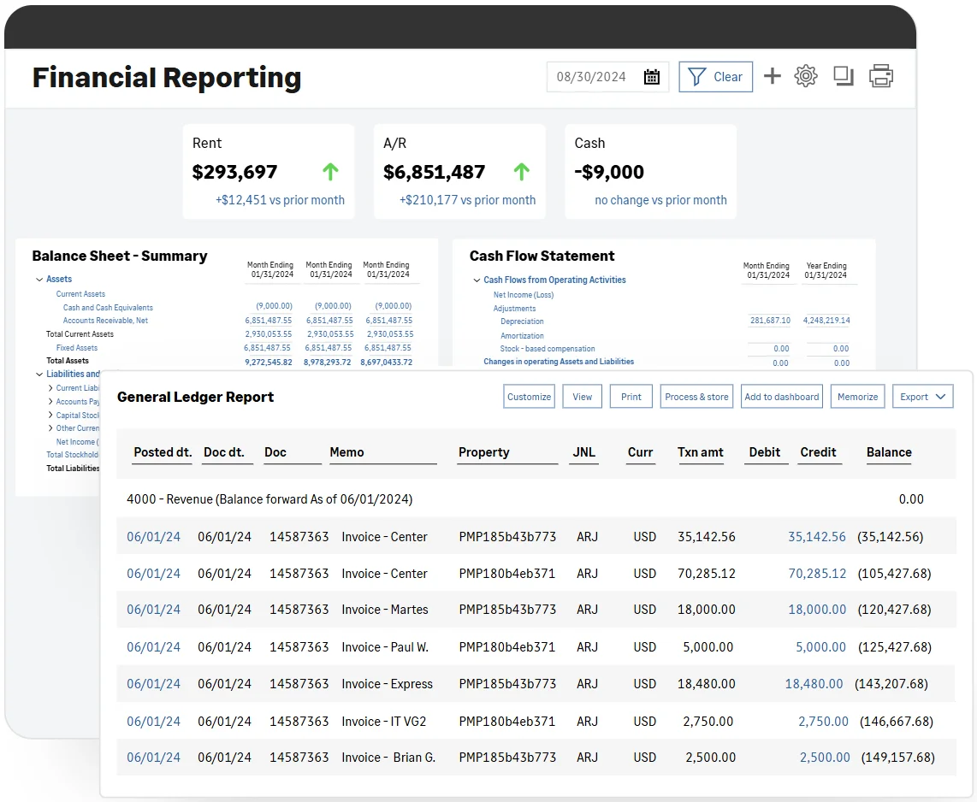Open the Export dropdown menu

tap(923, 397)
